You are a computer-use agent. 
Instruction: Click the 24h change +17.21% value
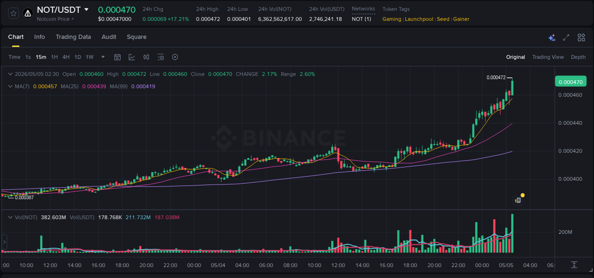tap(178, 19)
